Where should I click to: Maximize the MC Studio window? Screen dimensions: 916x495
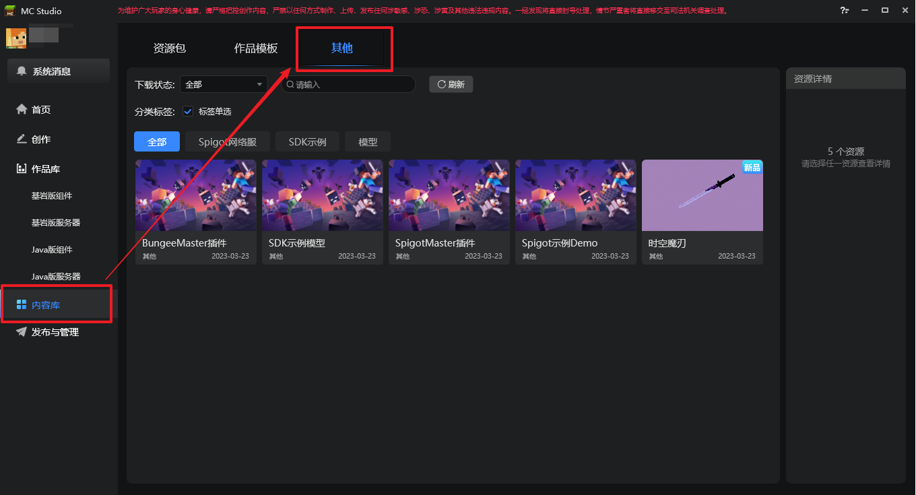[885, 11]
